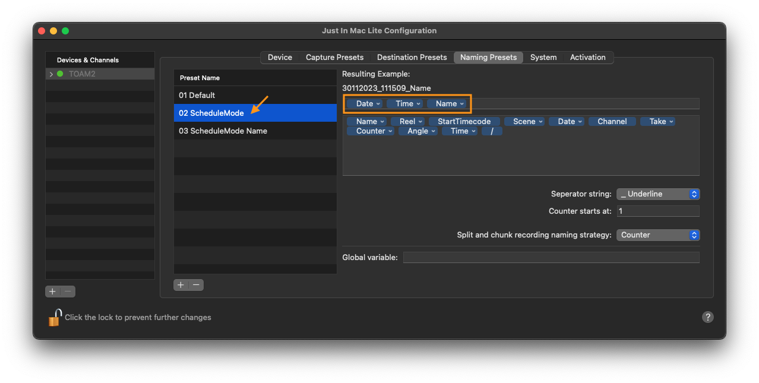
Task: Switch to the Device tab
Action: click(280, 58)
